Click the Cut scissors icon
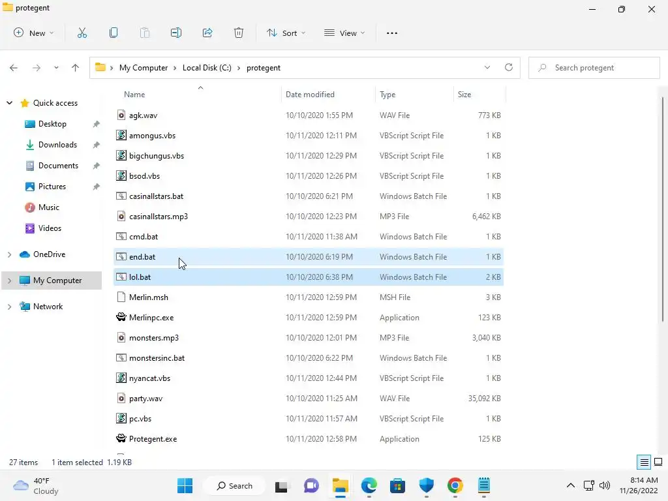Screen dimensions: 668x501 (82, 33)
